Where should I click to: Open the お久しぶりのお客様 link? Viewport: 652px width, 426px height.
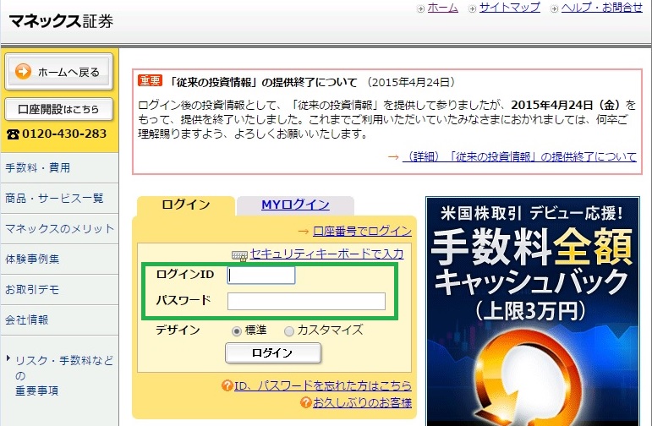pyautogui.click(x=362, y=402)
